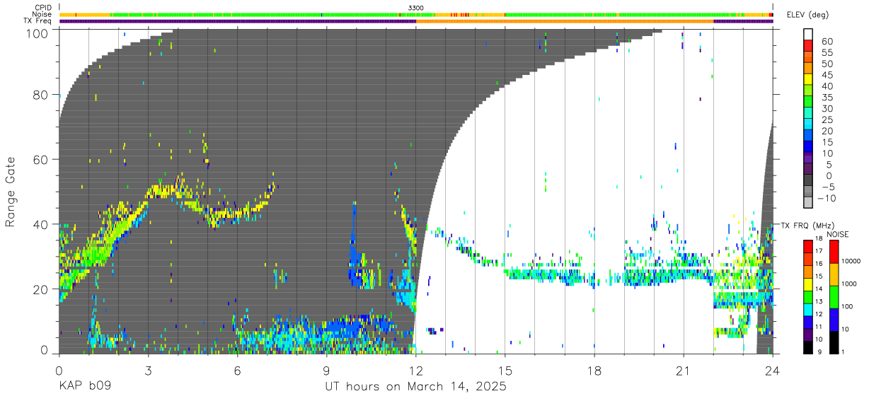This screenshot has width=869, height=401.
Task: Click the 17 label on the TX FRQ scale
Action: coord(820,252)
